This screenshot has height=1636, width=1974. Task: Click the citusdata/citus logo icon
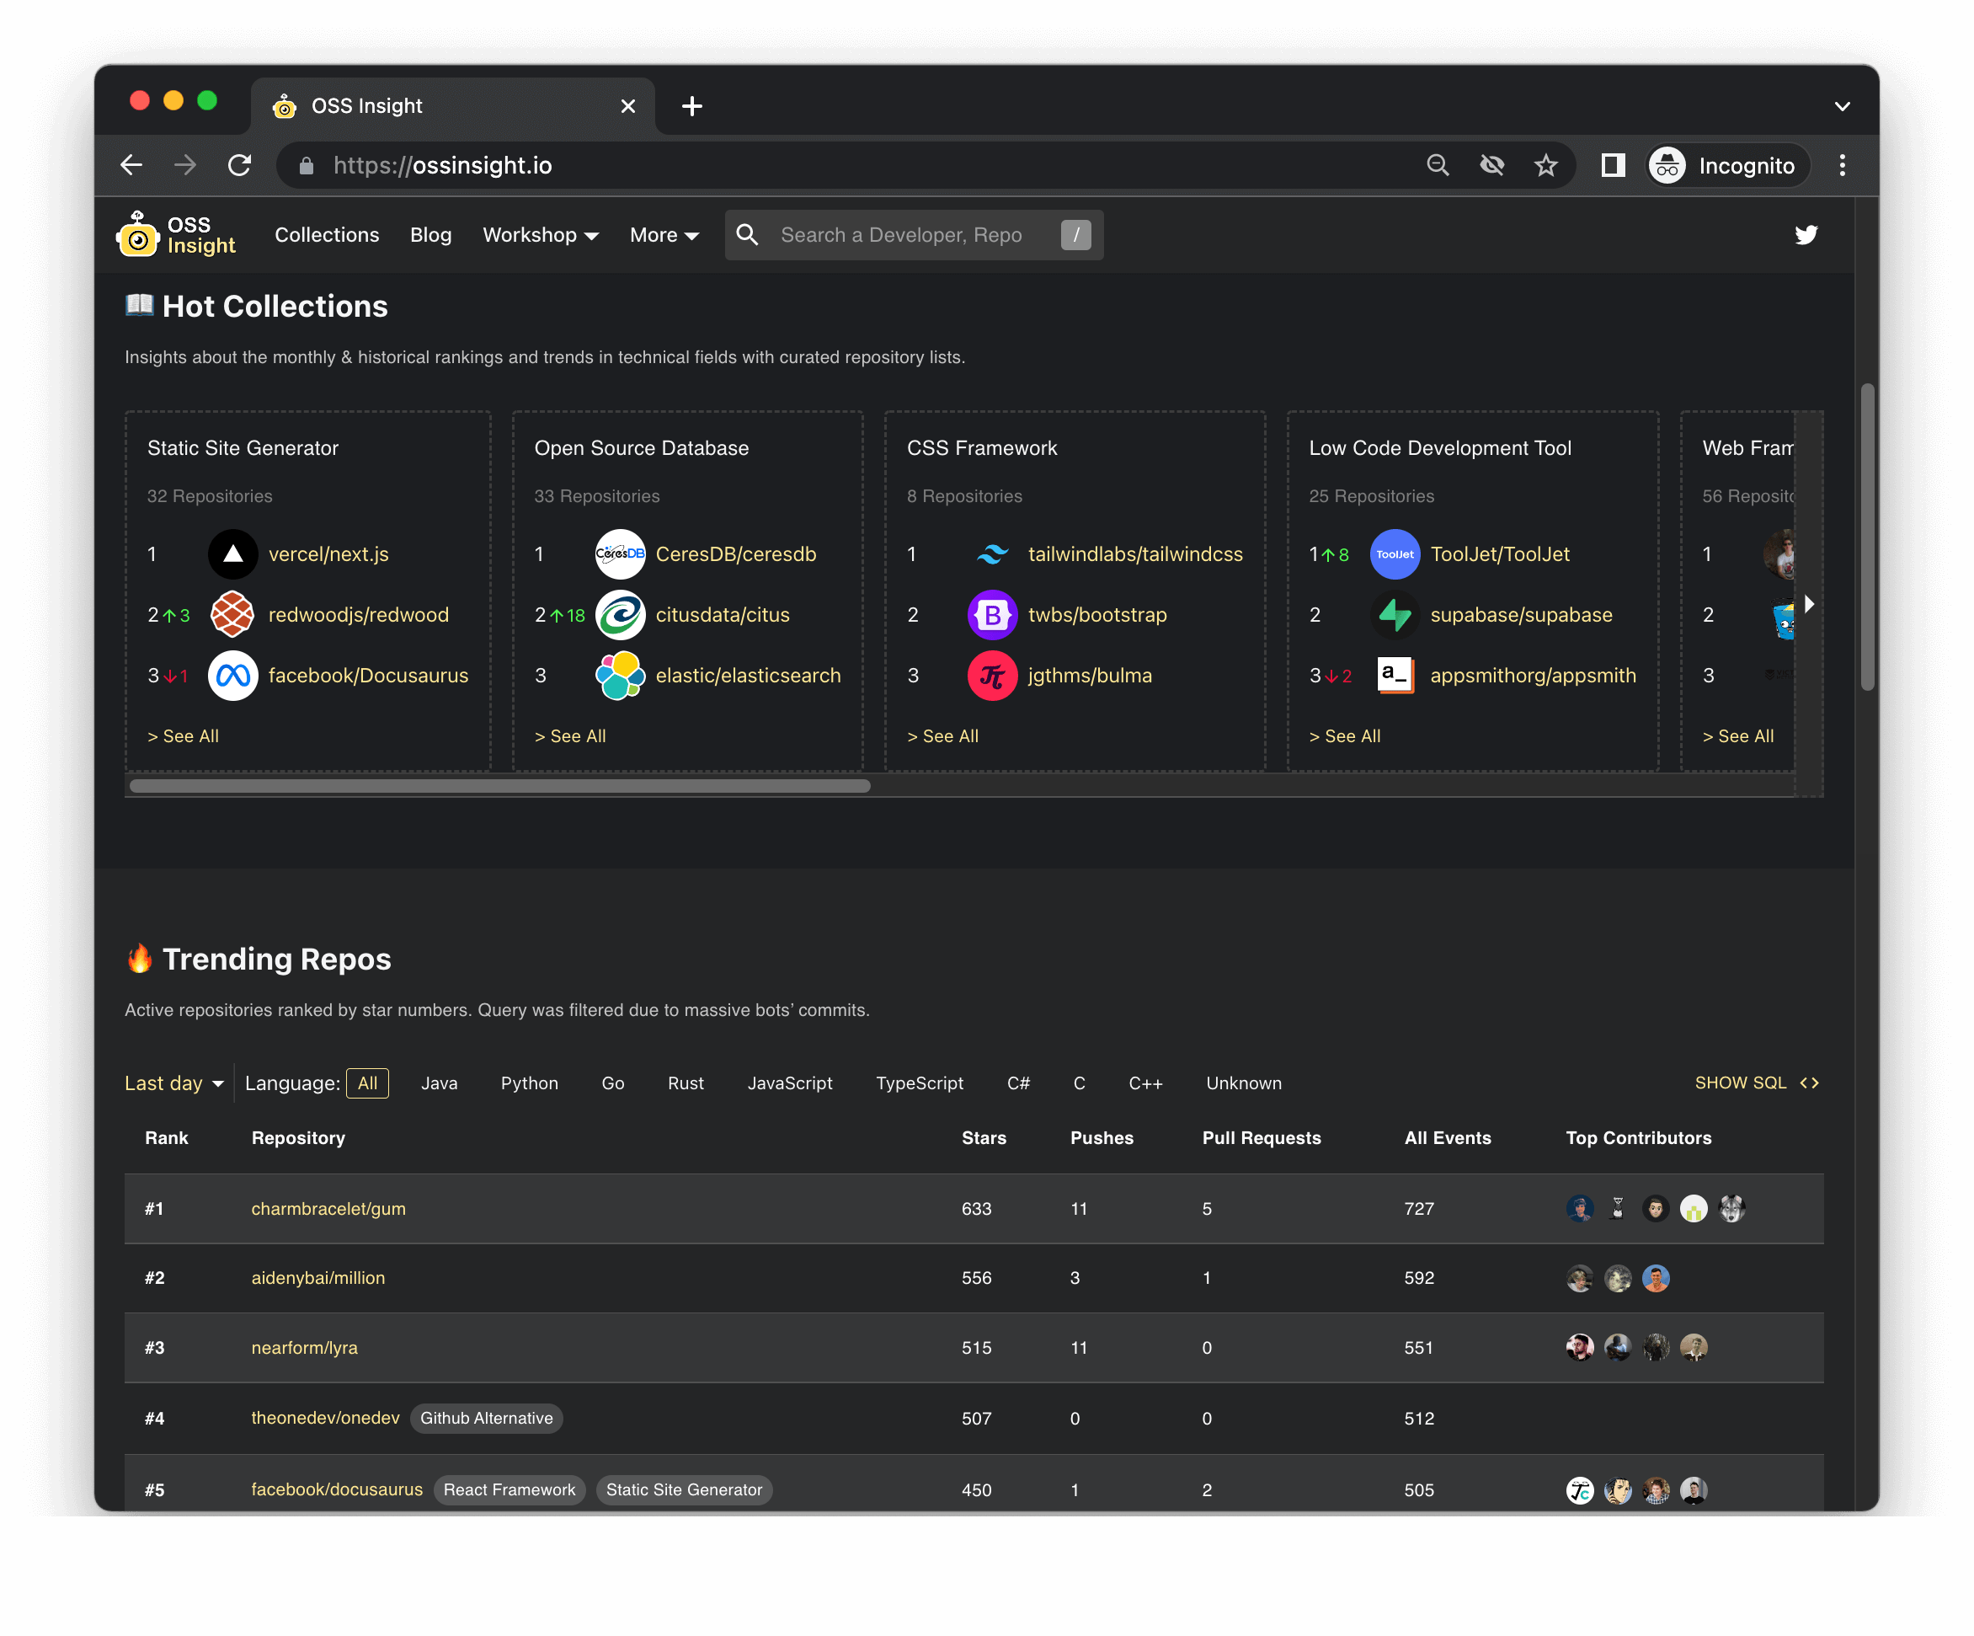[621, 615]
